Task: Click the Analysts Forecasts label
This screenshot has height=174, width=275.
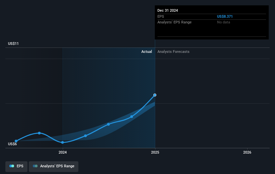Action: (174, 52)
